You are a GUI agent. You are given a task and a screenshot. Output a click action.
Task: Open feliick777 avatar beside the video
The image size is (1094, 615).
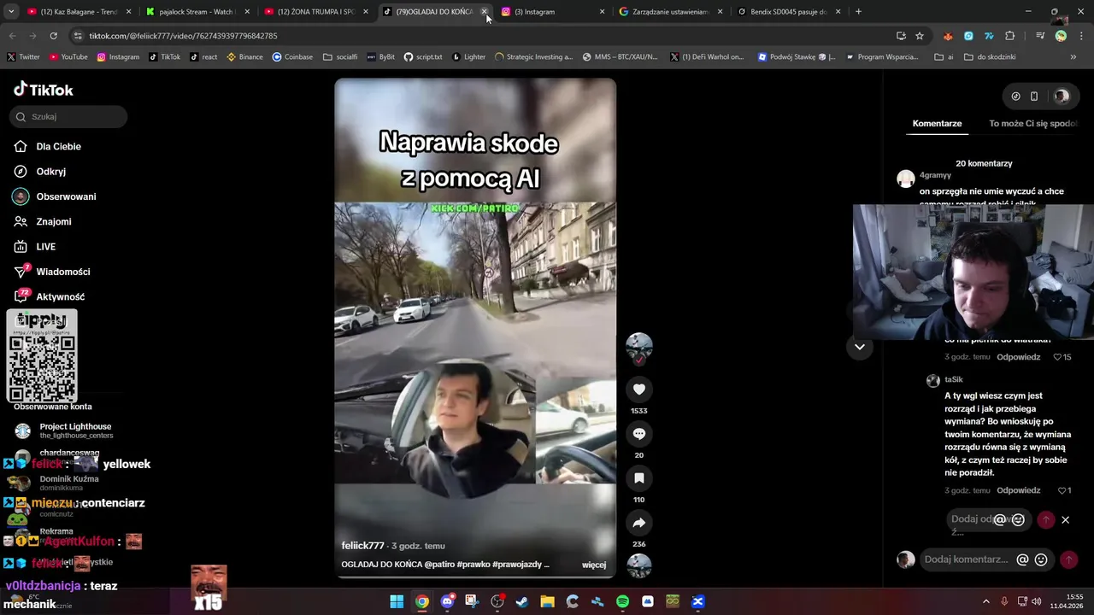(638, 346)
